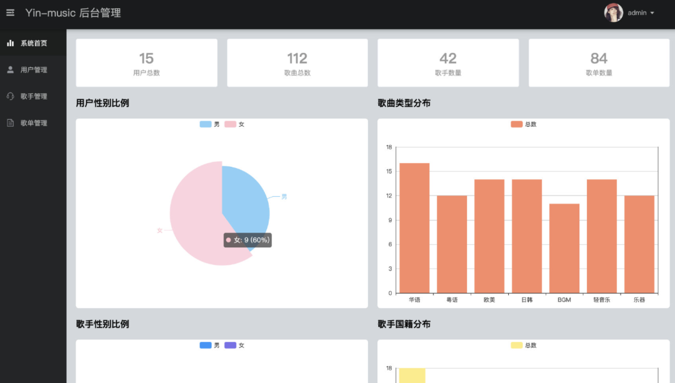Click the Yin-music 后台管理 title
The image size is (675, 383).
point(73,13)
